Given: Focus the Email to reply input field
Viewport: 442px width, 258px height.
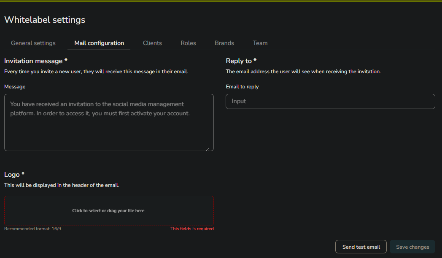Looking at the screenshot, I should coord(330,101).
